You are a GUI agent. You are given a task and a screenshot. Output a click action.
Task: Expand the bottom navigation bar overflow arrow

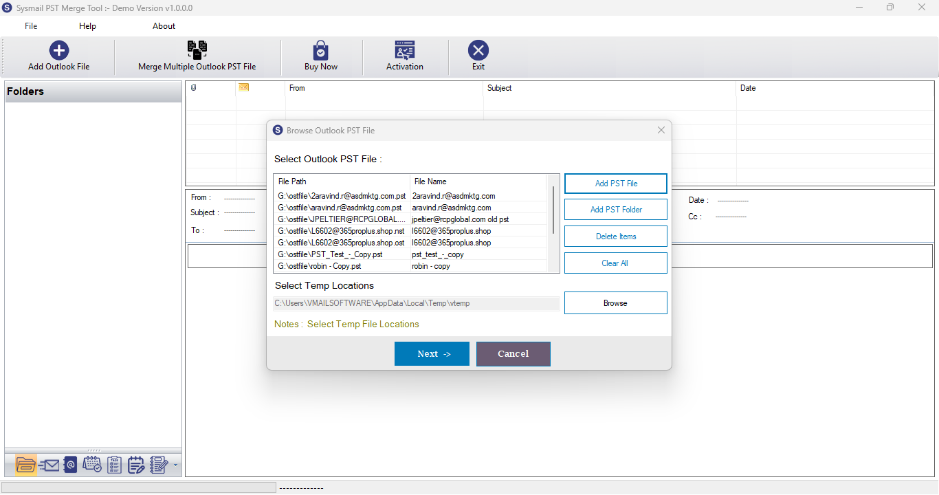coord(175,465)
